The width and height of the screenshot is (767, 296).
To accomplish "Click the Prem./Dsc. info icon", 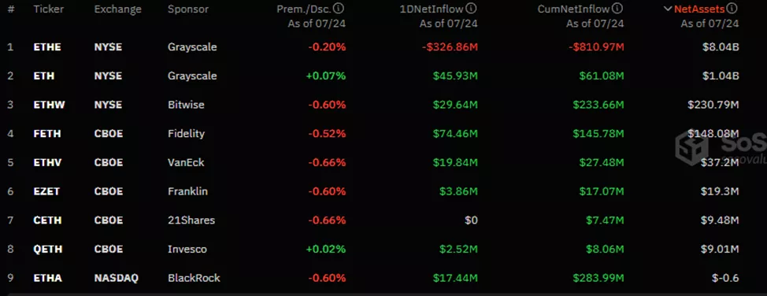I will coord(340,9).
